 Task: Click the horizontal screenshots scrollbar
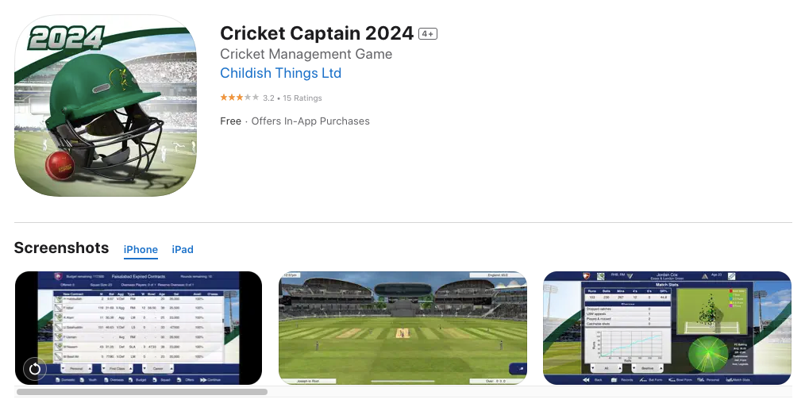coord(141,392)
